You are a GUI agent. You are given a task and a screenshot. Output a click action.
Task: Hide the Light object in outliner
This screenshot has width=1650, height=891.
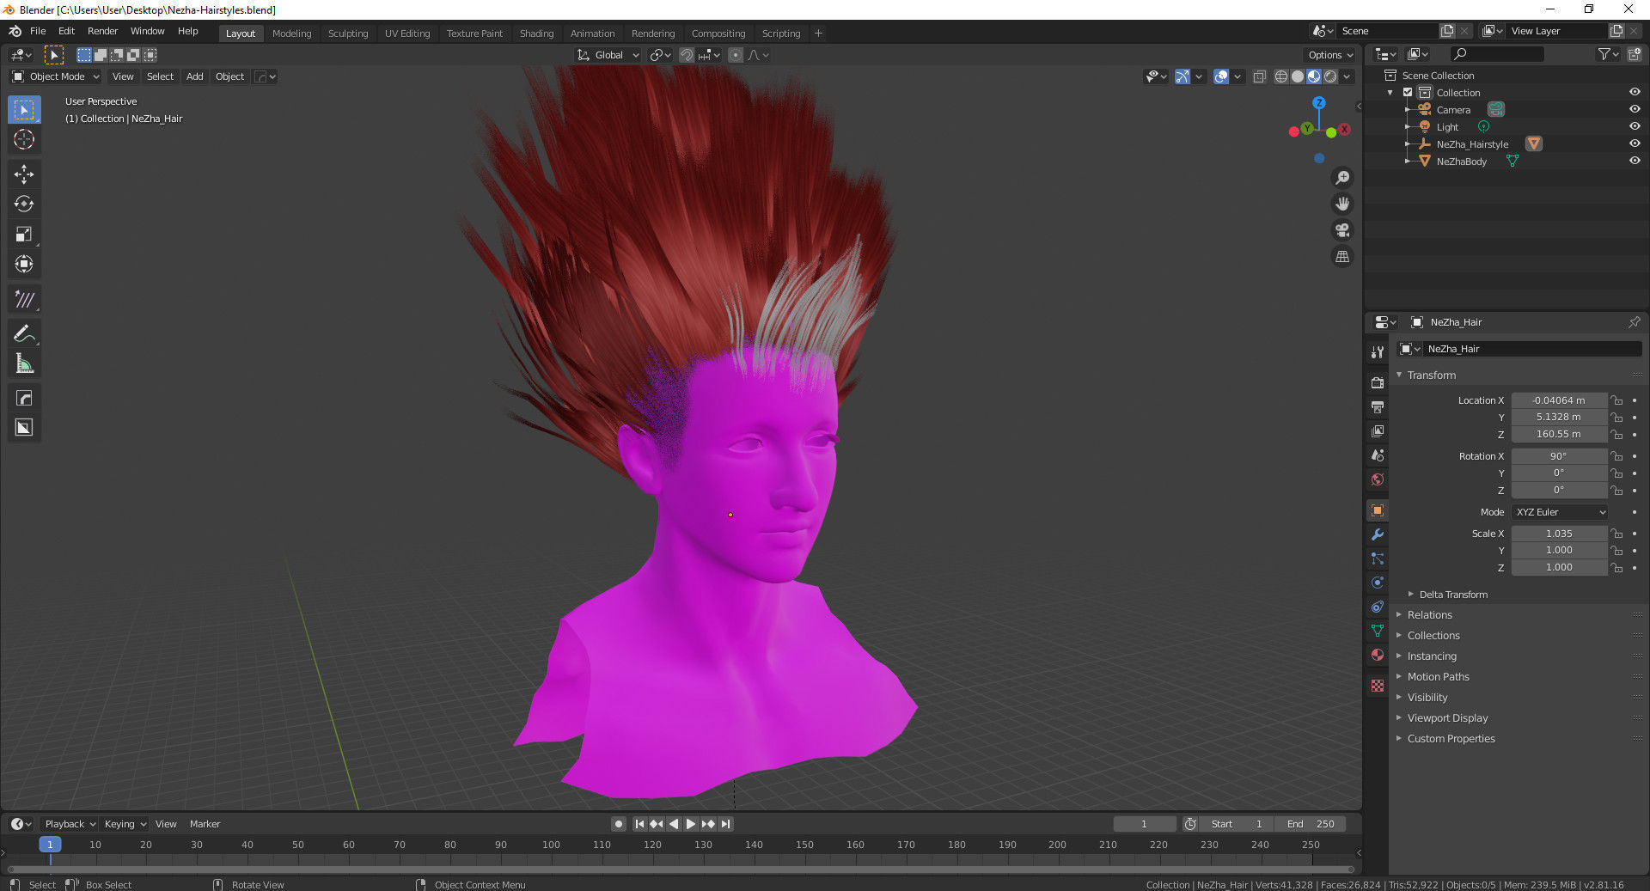coord(1635,127)
